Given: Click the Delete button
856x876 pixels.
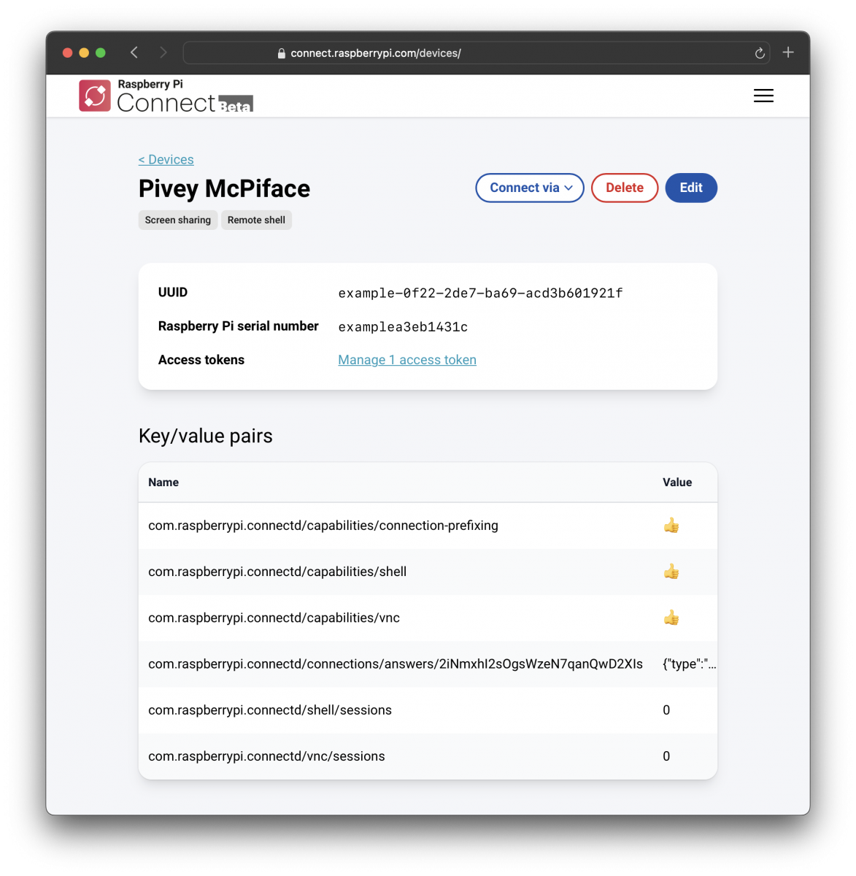Looking at the screenshot, I should pyautogui.click(x=625, y=188).
